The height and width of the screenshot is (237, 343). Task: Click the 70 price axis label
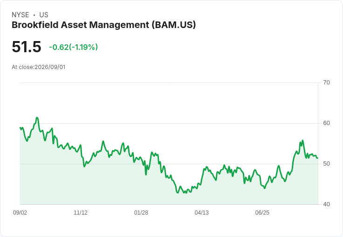(x=326, y=83)
